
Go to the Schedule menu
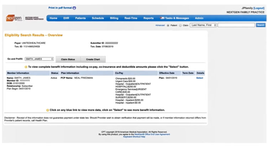pyautogui.click(x=98, y=18)
